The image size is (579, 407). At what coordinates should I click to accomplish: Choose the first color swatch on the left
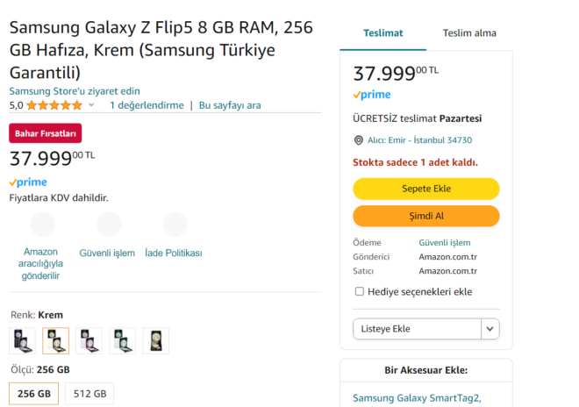[23, 340]
